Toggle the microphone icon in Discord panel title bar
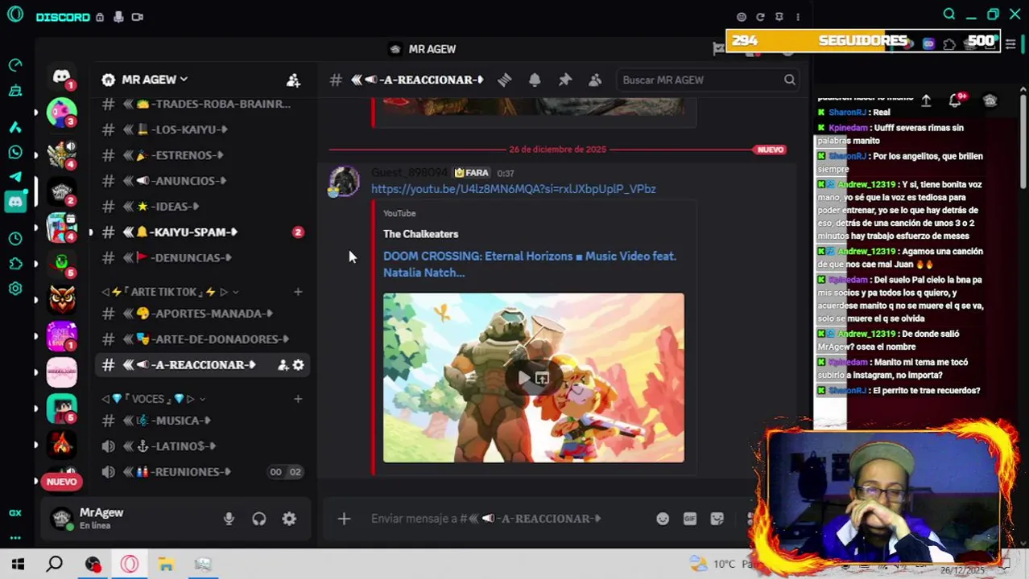1029x579 pixels. click(x=118, y=17)
